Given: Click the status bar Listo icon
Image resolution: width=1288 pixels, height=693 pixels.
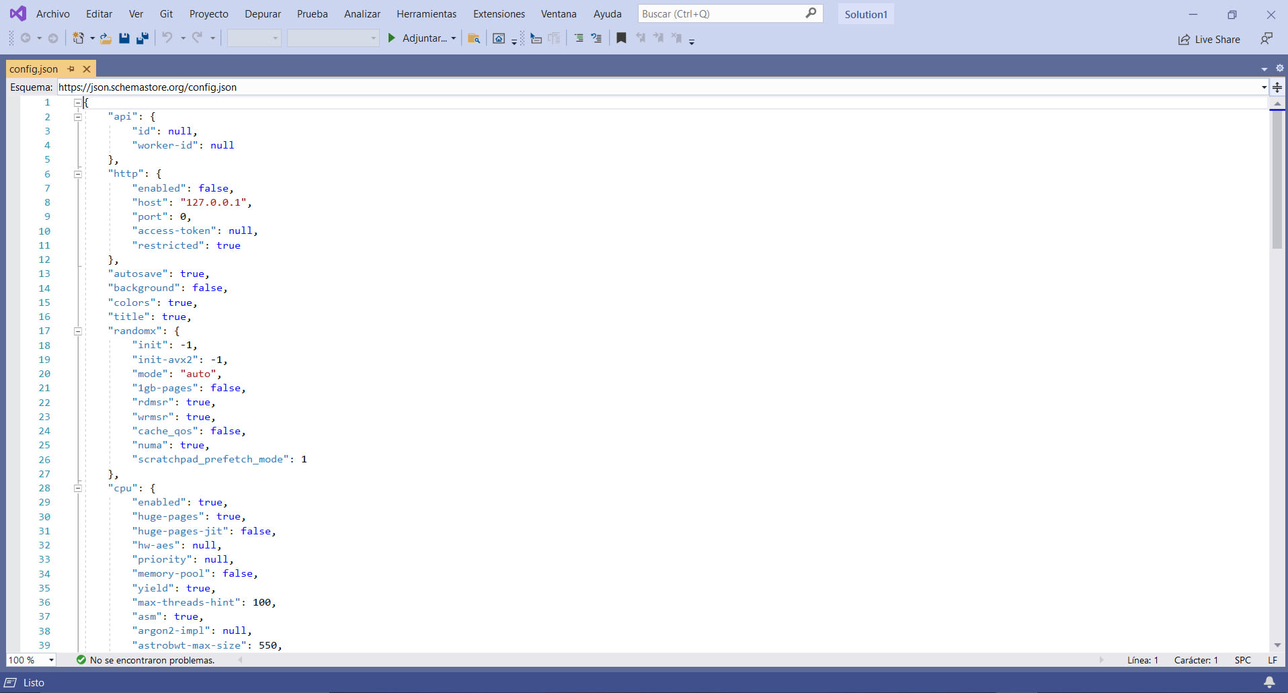Looking at the screenshot, I should pos(11,682).
